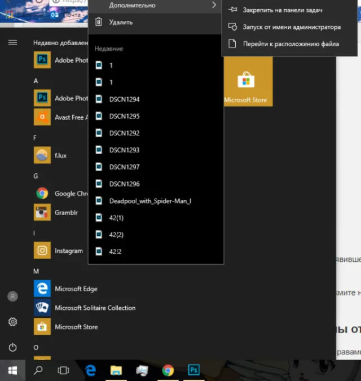Click the taskbar search magnifier

tap(38, 370)
